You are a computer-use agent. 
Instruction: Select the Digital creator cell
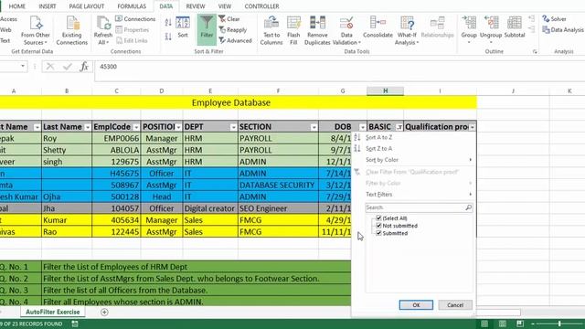tap(210, 208)
